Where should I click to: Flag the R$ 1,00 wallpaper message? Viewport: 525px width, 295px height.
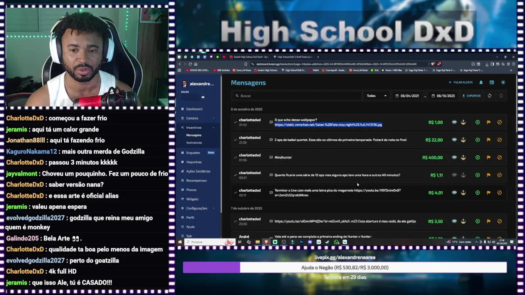[488, 122]
